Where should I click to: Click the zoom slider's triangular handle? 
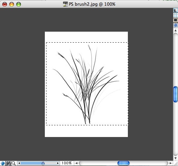click(x=43, y=163)
